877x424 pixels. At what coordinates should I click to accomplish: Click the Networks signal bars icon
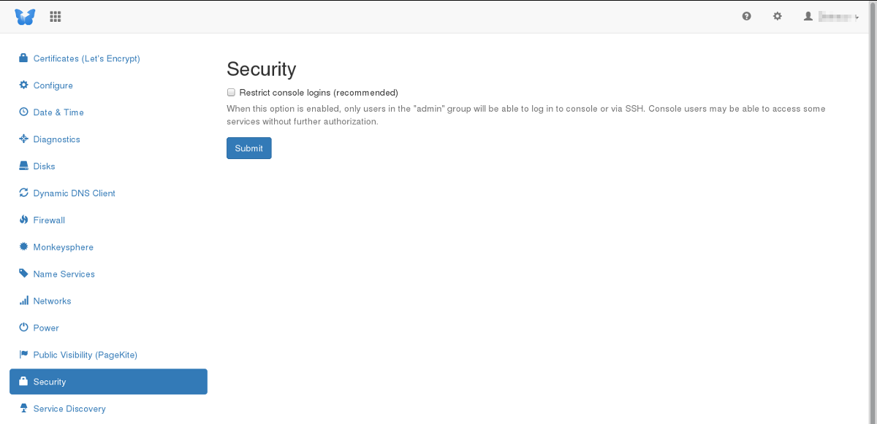(23, 301)
